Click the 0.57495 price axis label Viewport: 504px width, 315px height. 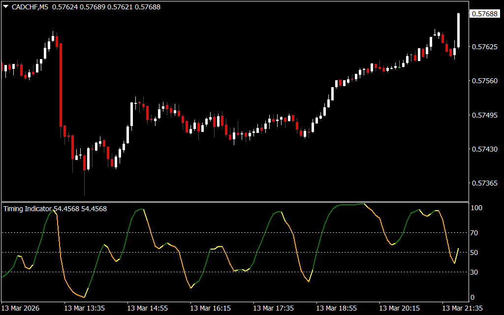tap(484, 115)
